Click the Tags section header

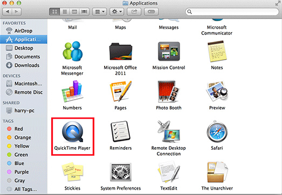click(x=8, y=121)
